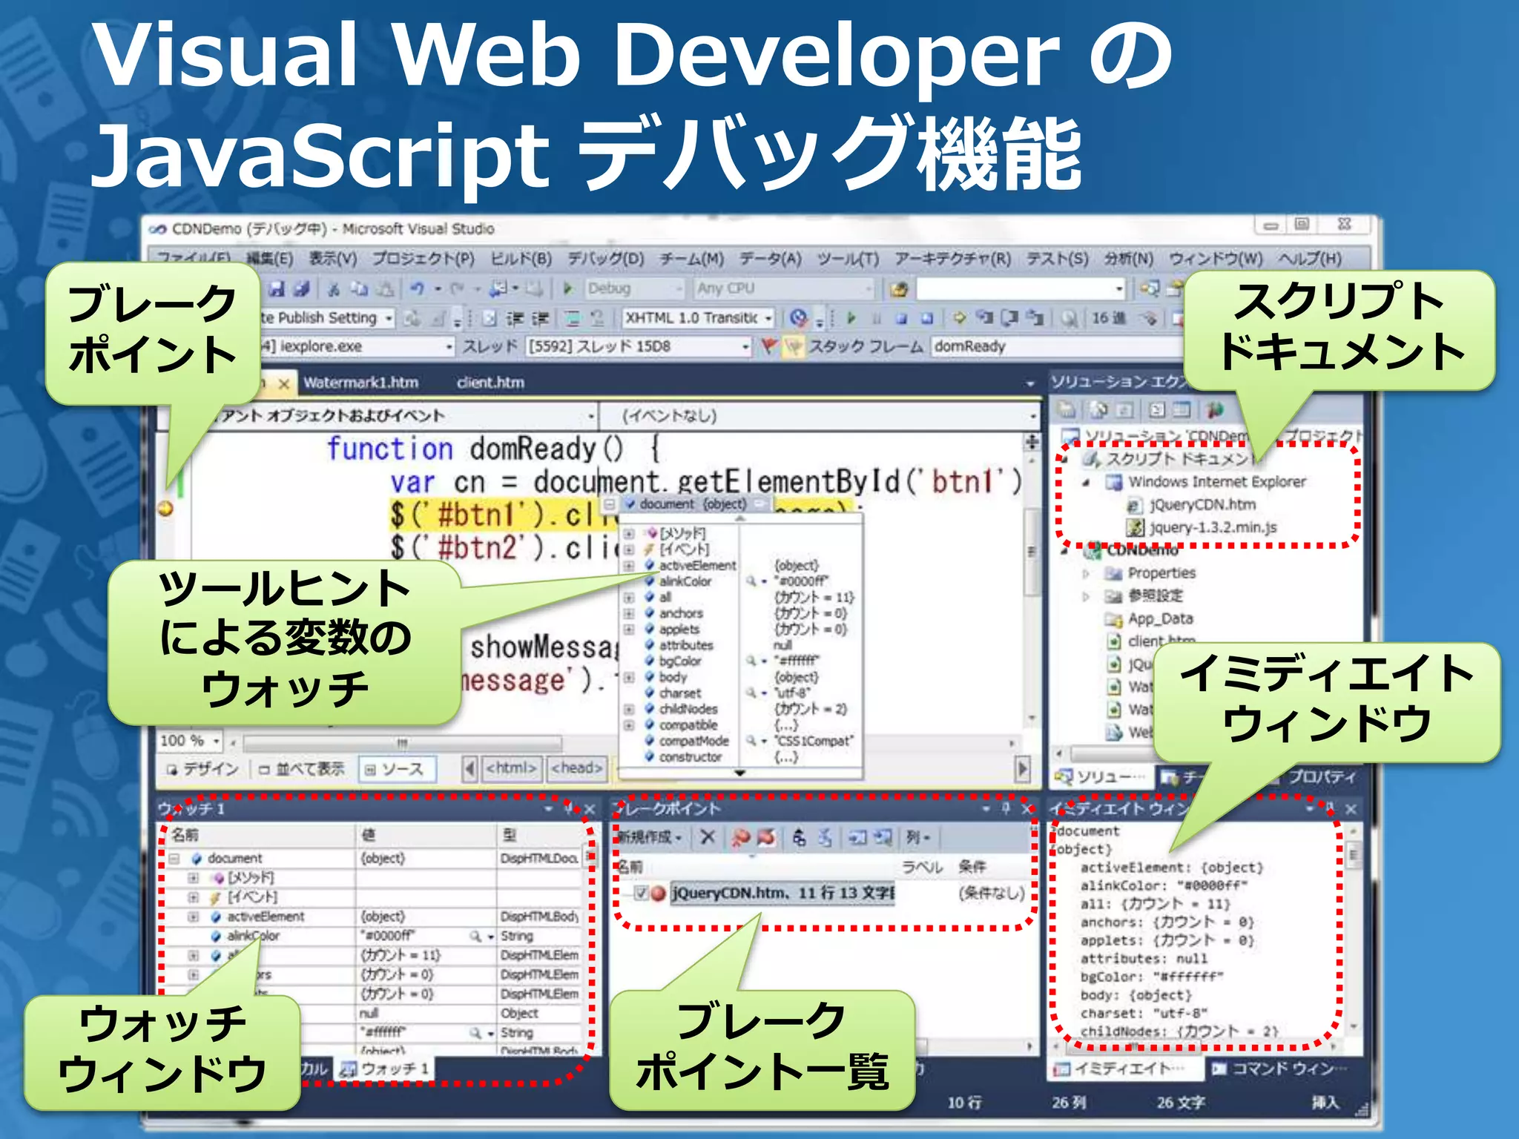The height and width of the screenshot is (1139, 1519).
Task: Click the <head> breadcrumb tag
Action: point(577,768)
